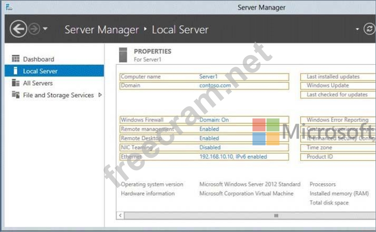Click the Time zone label
The image size is (376, 232).
coord(319,147)
